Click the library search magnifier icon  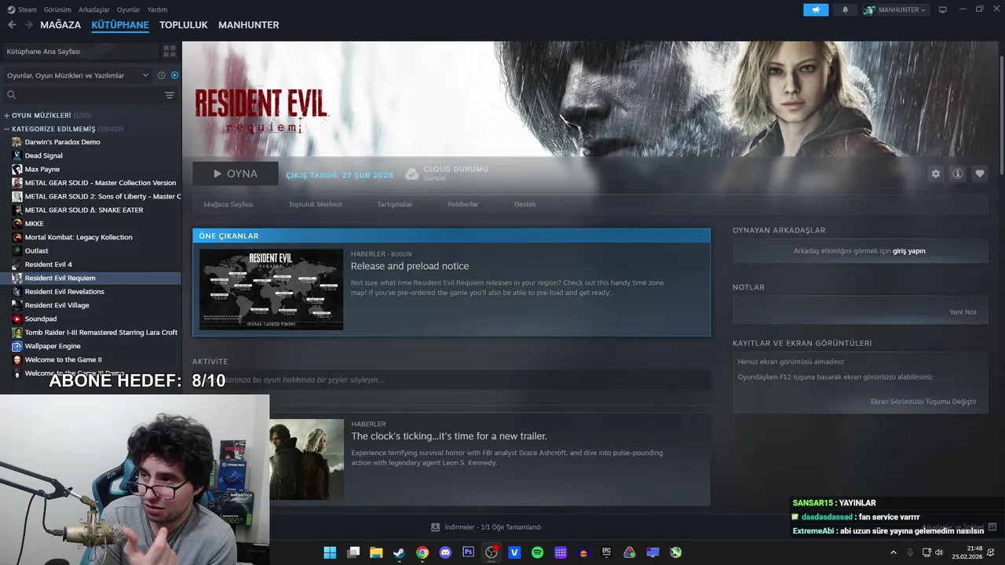click(x=12, y=95)
